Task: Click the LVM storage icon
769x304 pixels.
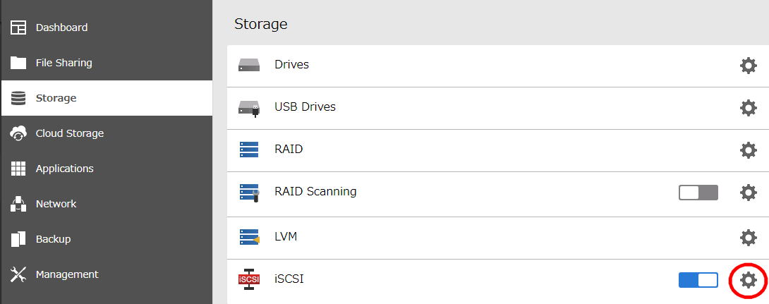Action: (249, 237)
